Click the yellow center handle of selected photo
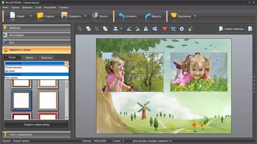Screen dimensions: 257x144 [133, 72]
